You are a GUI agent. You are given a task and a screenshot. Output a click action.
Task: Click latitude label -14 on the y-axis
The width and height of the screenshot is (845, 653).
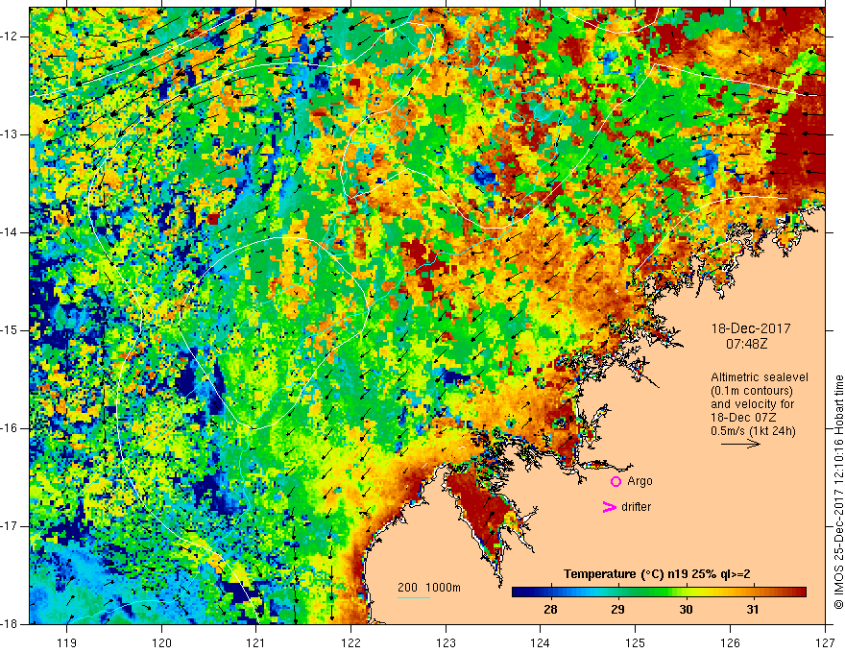(10, 232)
